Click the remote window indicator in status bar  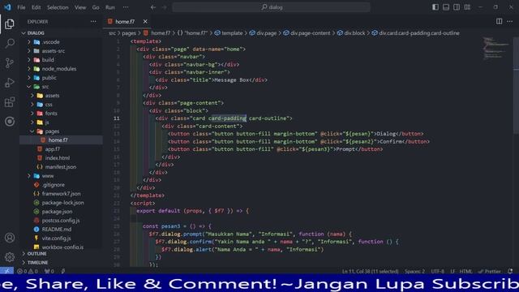(7, 271)
